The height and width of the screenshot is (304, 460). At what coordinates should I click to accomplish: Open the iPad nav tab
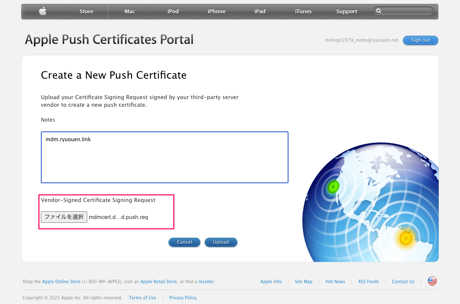click(260, 11)
